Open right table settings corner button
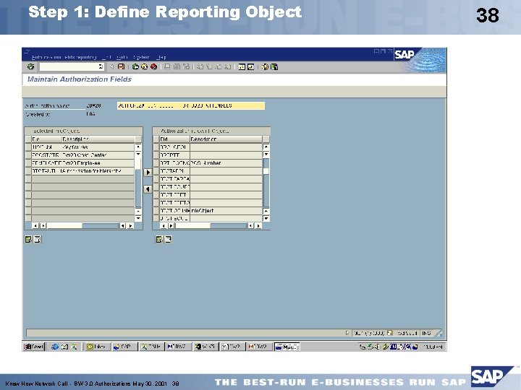 (266, 139)
